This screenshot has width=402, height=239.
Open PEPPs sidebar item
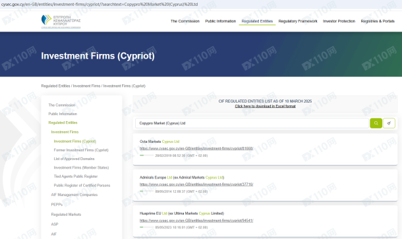pos(57,204)
